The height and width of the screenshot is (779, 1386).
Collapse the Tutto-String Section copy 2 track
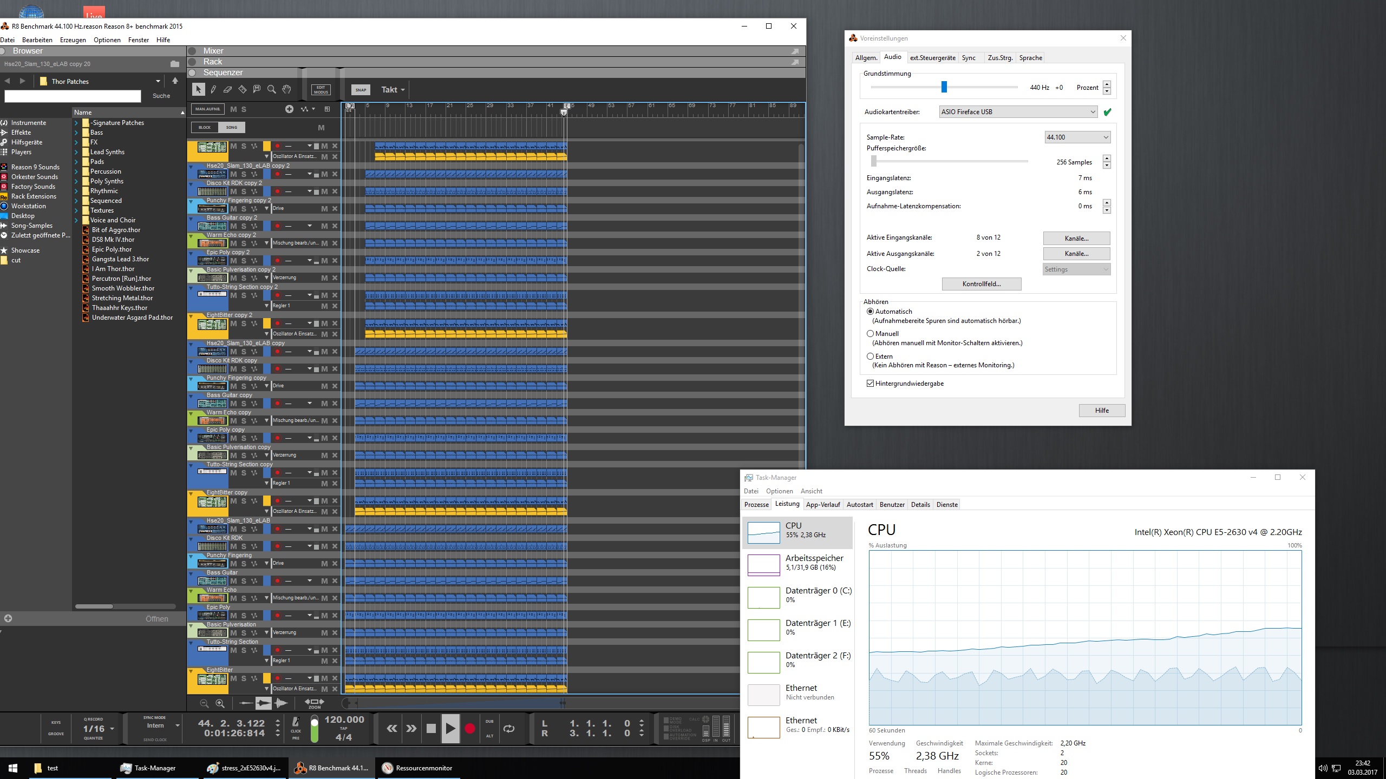[x=192, y=288]
